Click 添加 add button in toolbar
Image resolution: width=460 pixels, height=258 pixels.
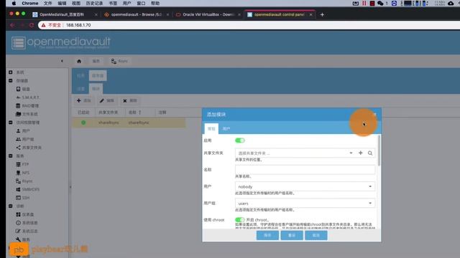(x=84, y=100)
